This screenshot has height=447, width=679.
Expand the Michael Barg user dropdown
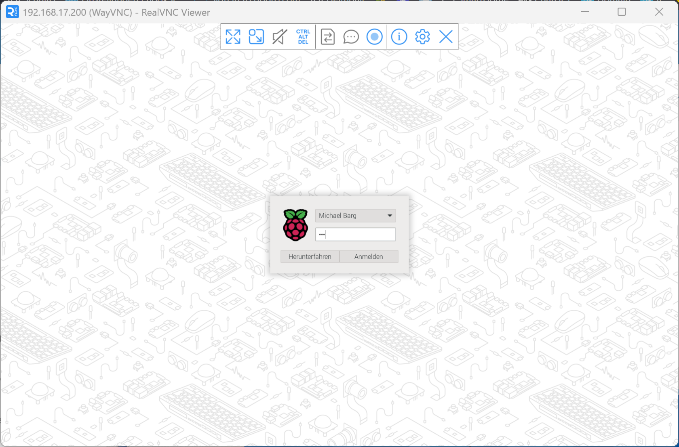click(390, 216)
